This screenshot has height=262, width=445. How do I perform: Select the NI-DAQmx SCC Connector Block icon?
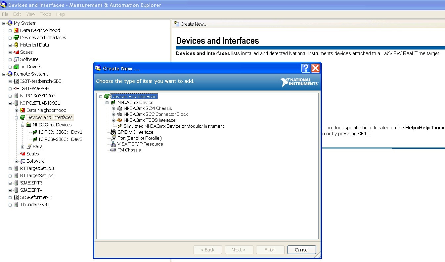pos(119,114)
